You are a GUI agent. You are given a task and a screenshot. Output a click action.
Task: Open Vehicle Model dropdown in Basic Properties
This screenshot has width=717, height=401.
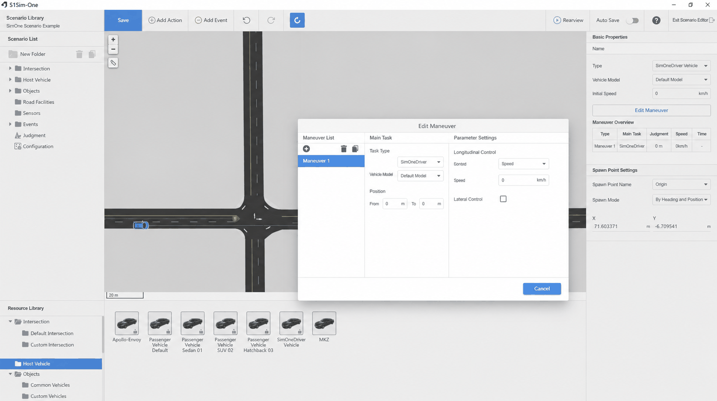tap(681, 80)
